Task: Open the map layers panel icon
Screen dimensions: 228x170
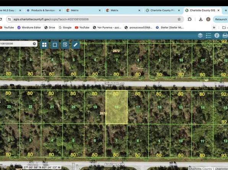Action: point(200,35)
